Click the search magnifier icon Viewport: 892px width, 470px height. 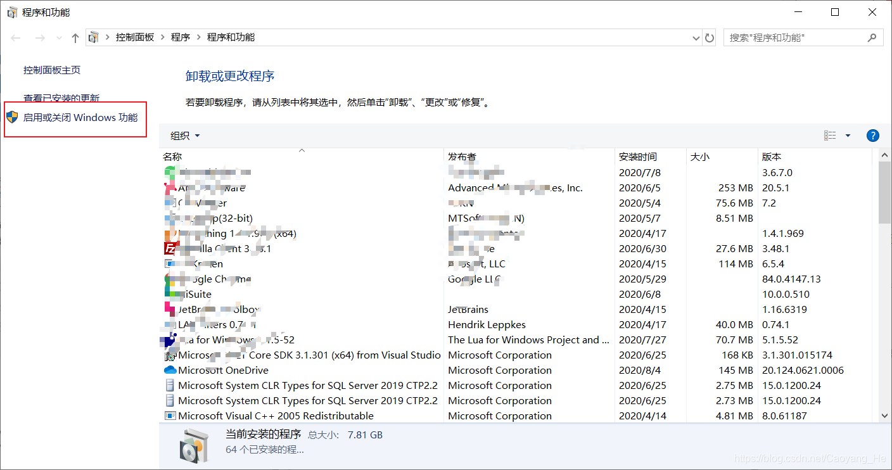[873, 37]
